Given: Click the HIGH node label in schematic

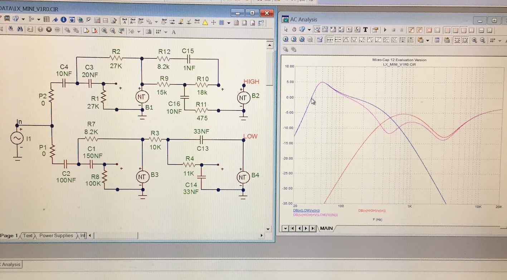Looking at the screenshot, I should point(251,81).
